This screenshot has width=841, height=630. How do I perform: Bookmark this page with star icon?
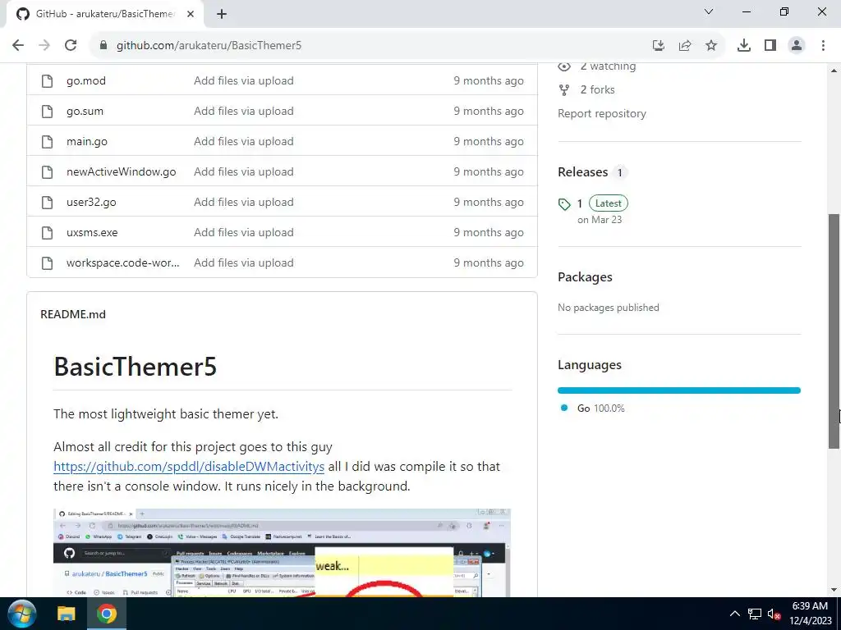(x=711, y=46)
